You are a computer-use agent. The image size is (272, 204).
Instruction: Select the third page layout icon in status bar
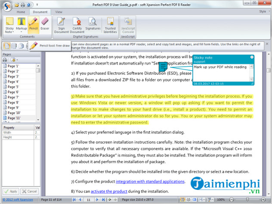(x=195, y=200)
